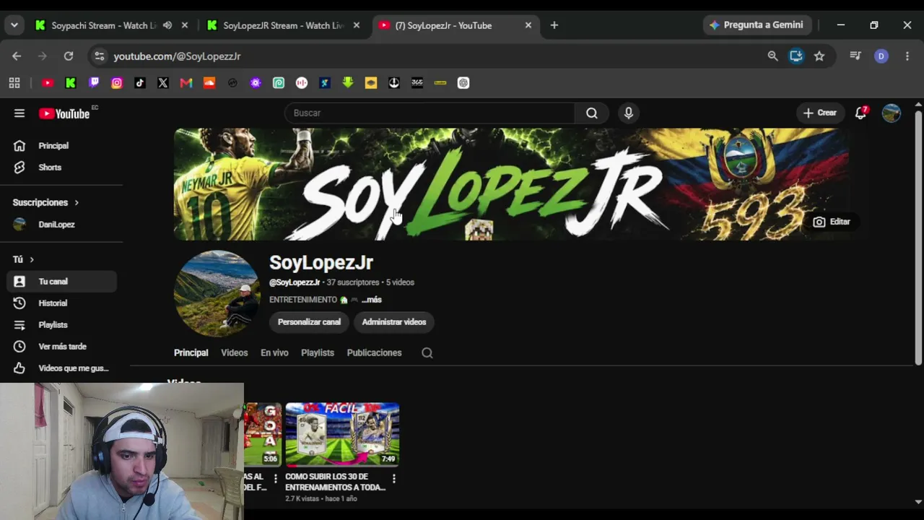Open Shorts in the sidebar
This screenshot has width=924, height=520.
pyautogui.click(x=61, y=168)
